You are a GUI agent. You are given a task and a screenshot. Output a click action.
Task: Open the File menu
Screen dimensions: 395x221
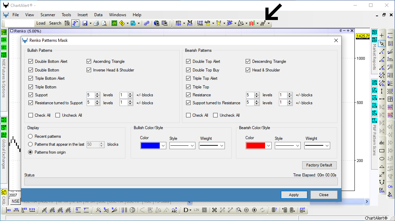(16, 15)
